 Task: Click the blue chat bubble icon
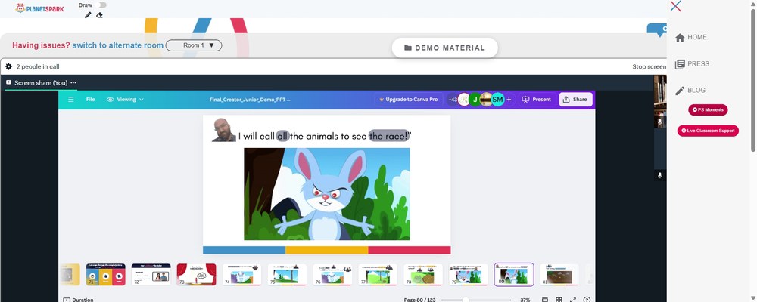point(657,30)
